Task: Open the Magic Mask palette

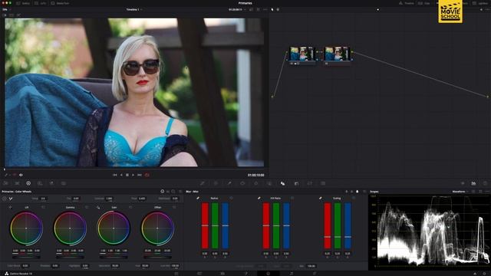Action: coord(269,183)
